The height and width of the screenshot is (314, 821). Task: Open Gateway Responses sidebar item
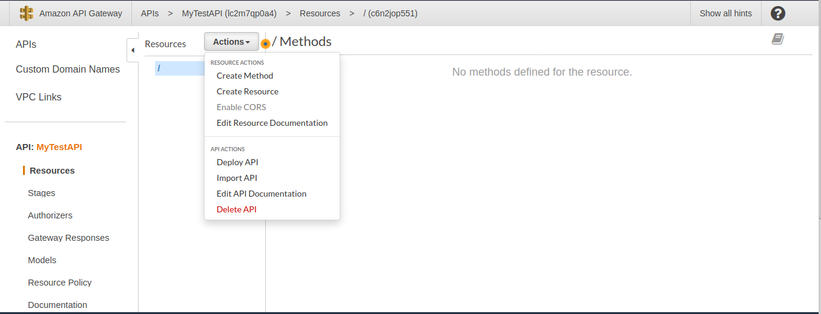pyautogui.click(x=68, y=238)
